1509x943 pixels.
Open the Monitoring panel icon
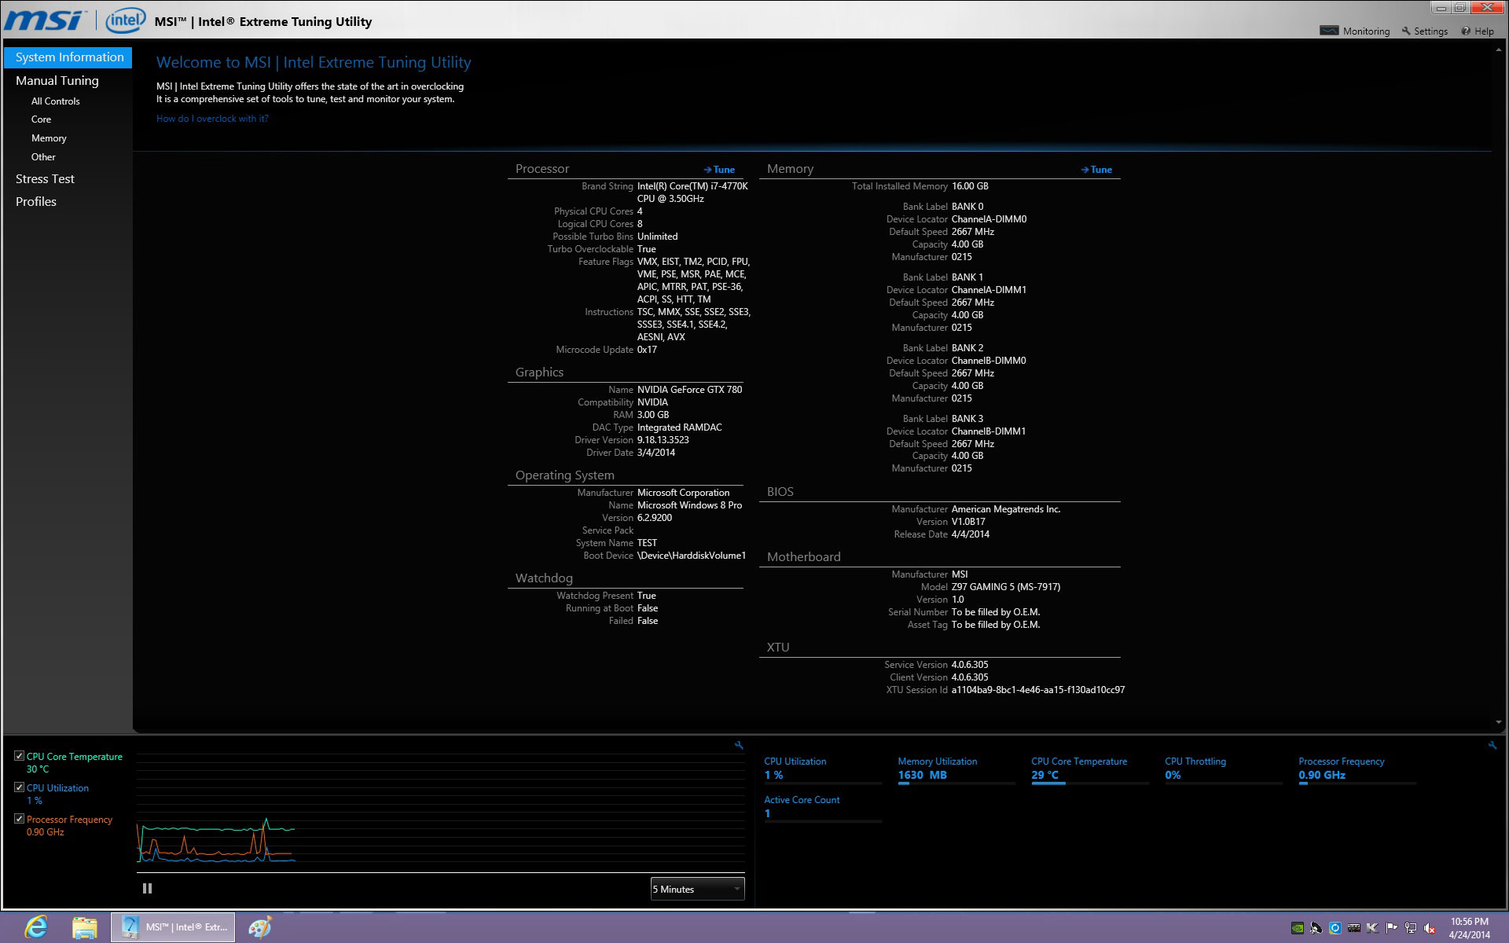click(1329, 31)
